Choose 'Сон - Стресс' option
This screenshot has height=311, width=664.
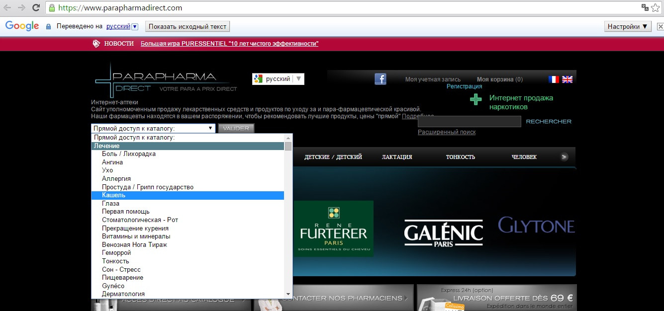(x=188, y=270)
